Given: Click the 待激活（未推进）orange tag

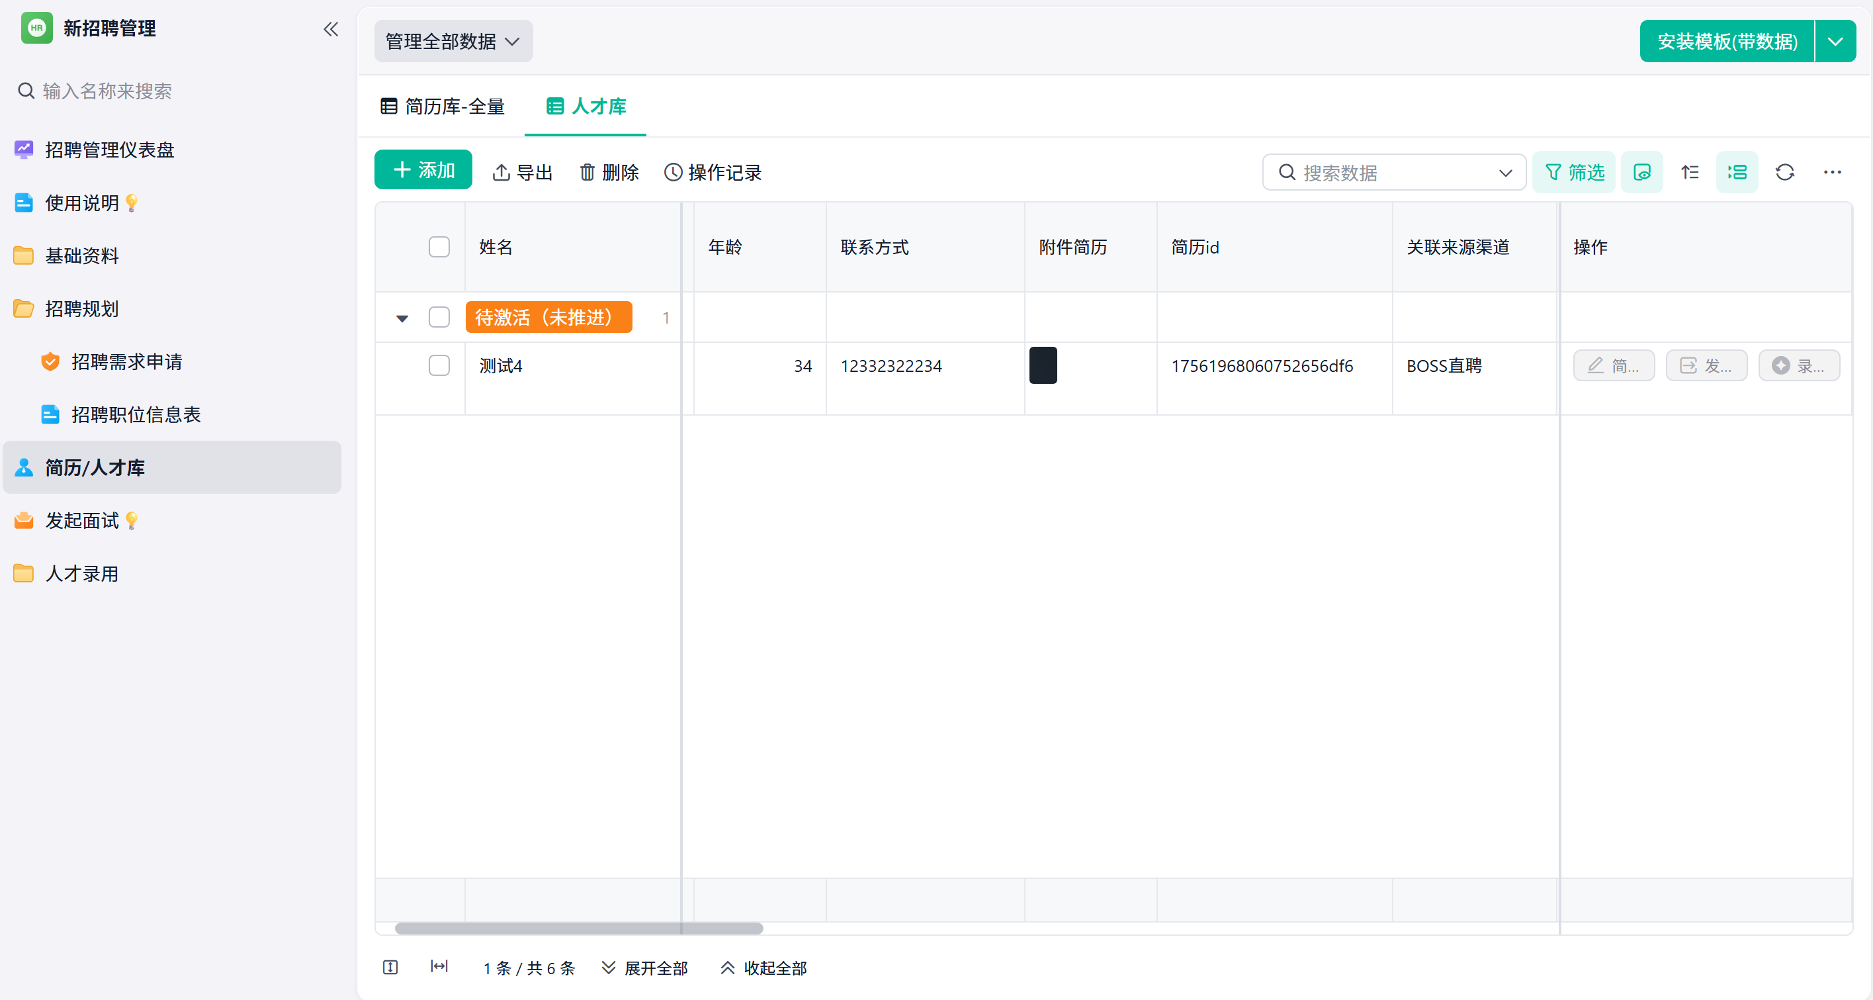Looking at the screenshot, I should [x=549, y=318].
